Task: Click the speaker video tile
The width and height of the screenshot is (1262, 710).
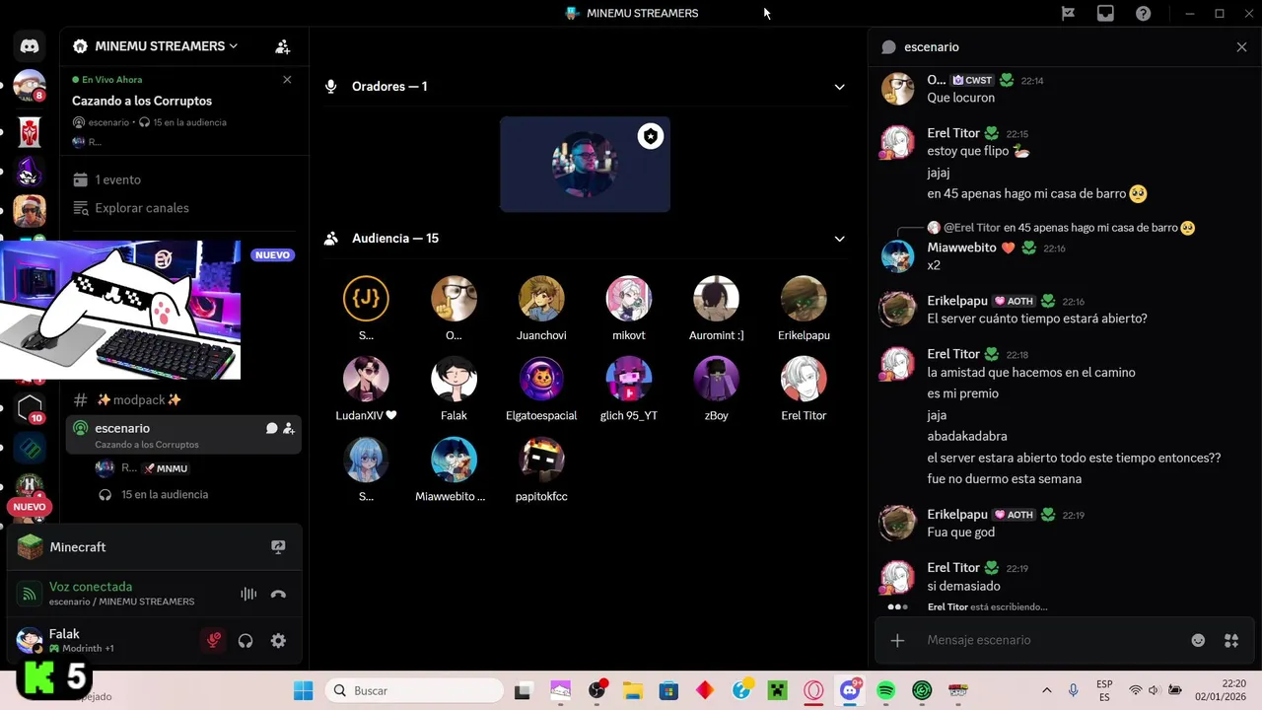Action: click(x=585, y=165)
